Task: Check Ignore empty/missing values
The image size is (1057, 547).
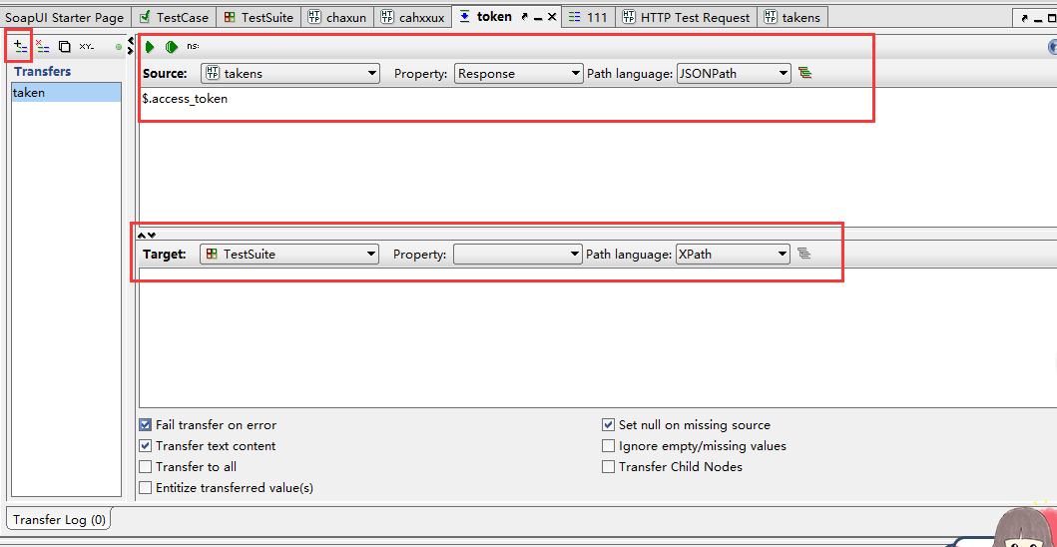Action: click(608, 446)
